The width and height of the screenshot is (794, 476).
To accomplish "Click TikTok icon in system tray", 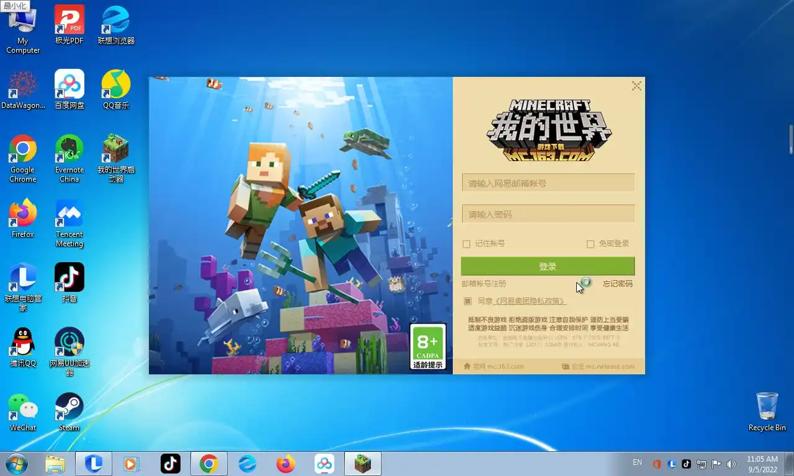I will pos(686,464).
